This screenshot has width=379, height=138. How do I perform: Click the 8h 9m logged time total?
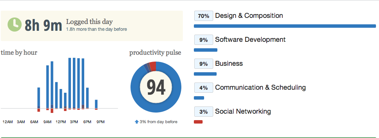coord(44,25)
